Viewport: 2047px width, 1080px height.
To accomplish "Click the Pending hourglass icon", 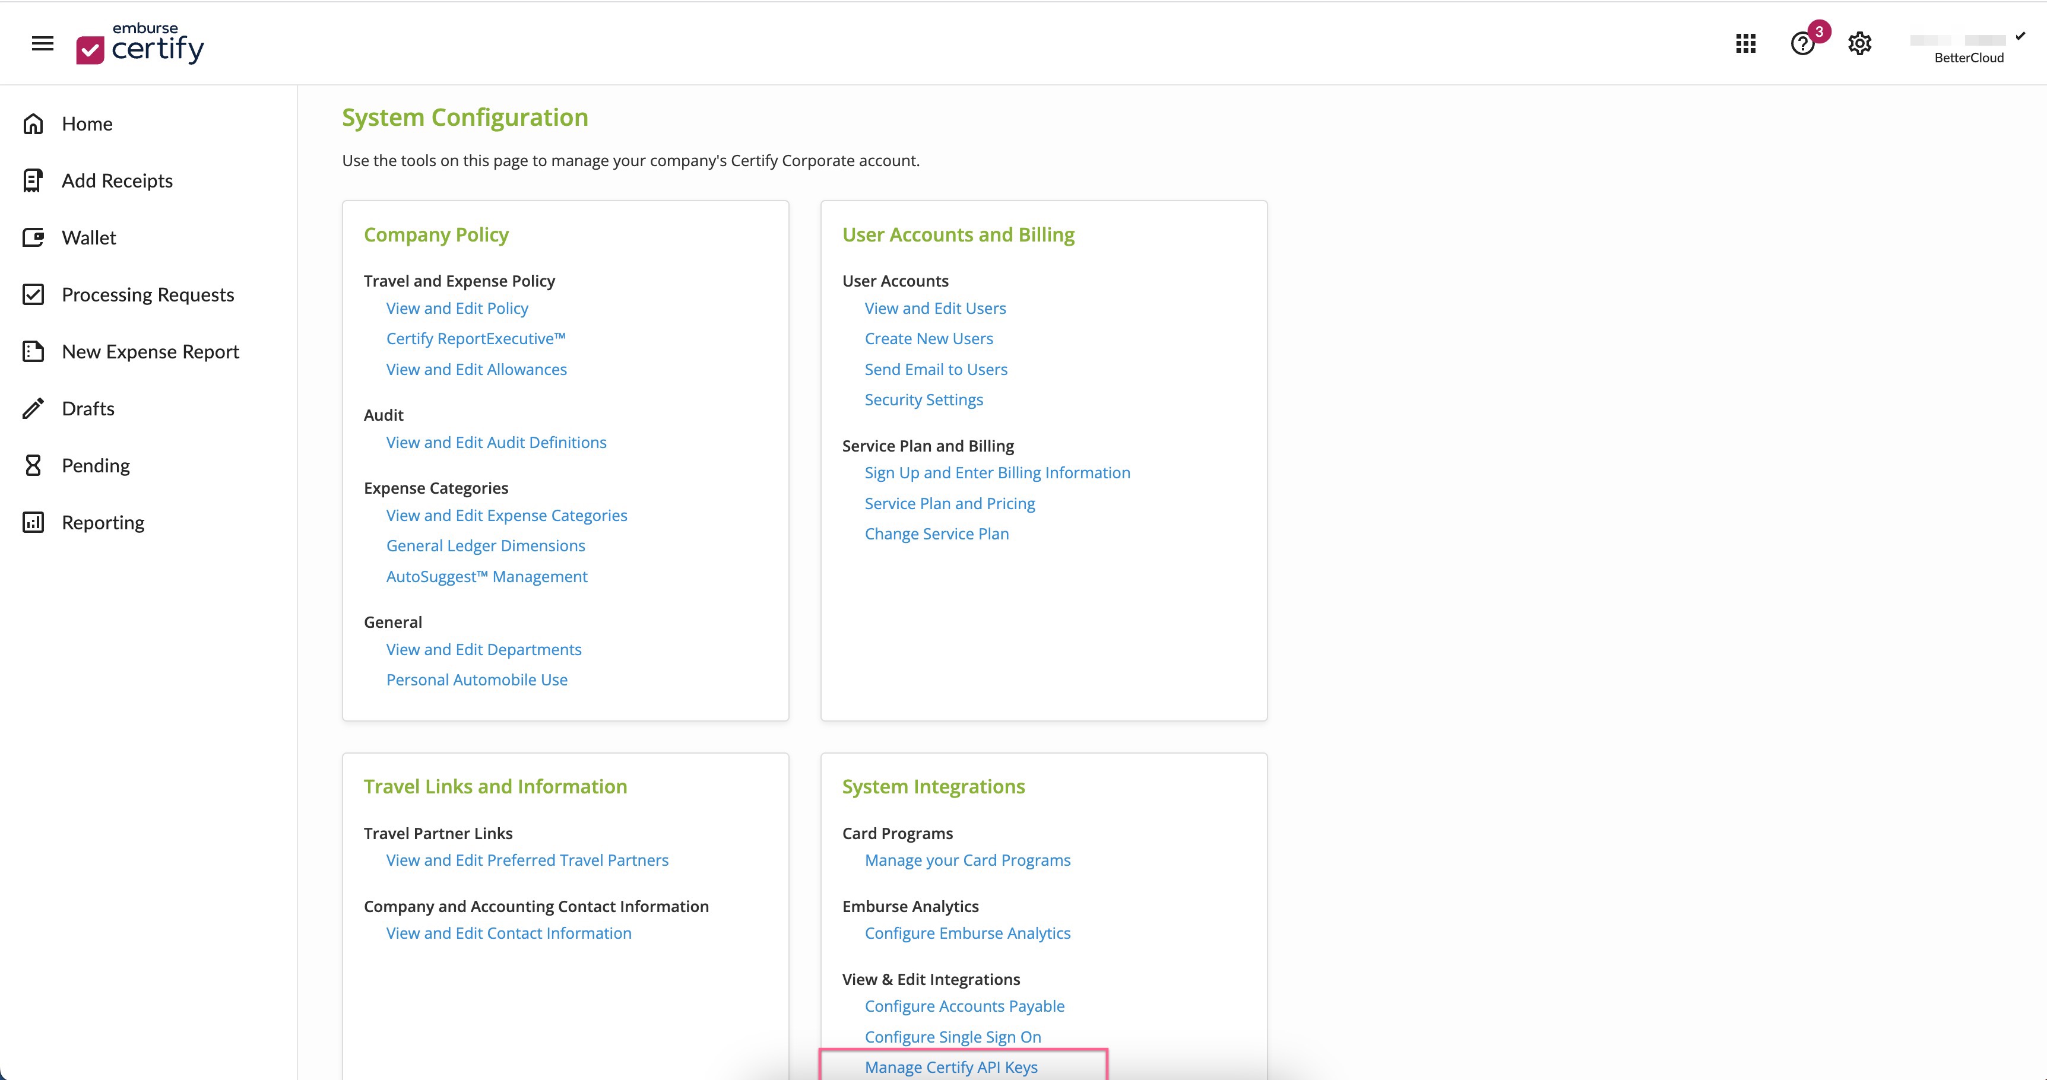I will pos(33,465).
